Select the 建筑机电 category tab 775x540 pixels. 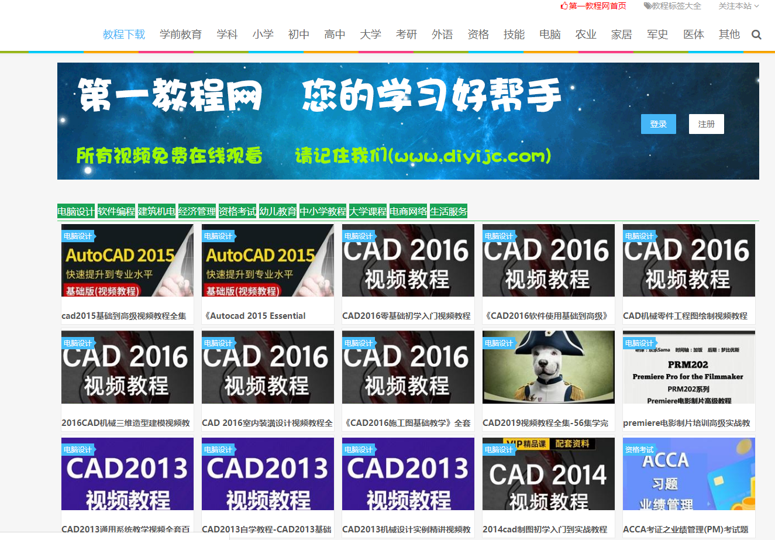pos(157,211)
